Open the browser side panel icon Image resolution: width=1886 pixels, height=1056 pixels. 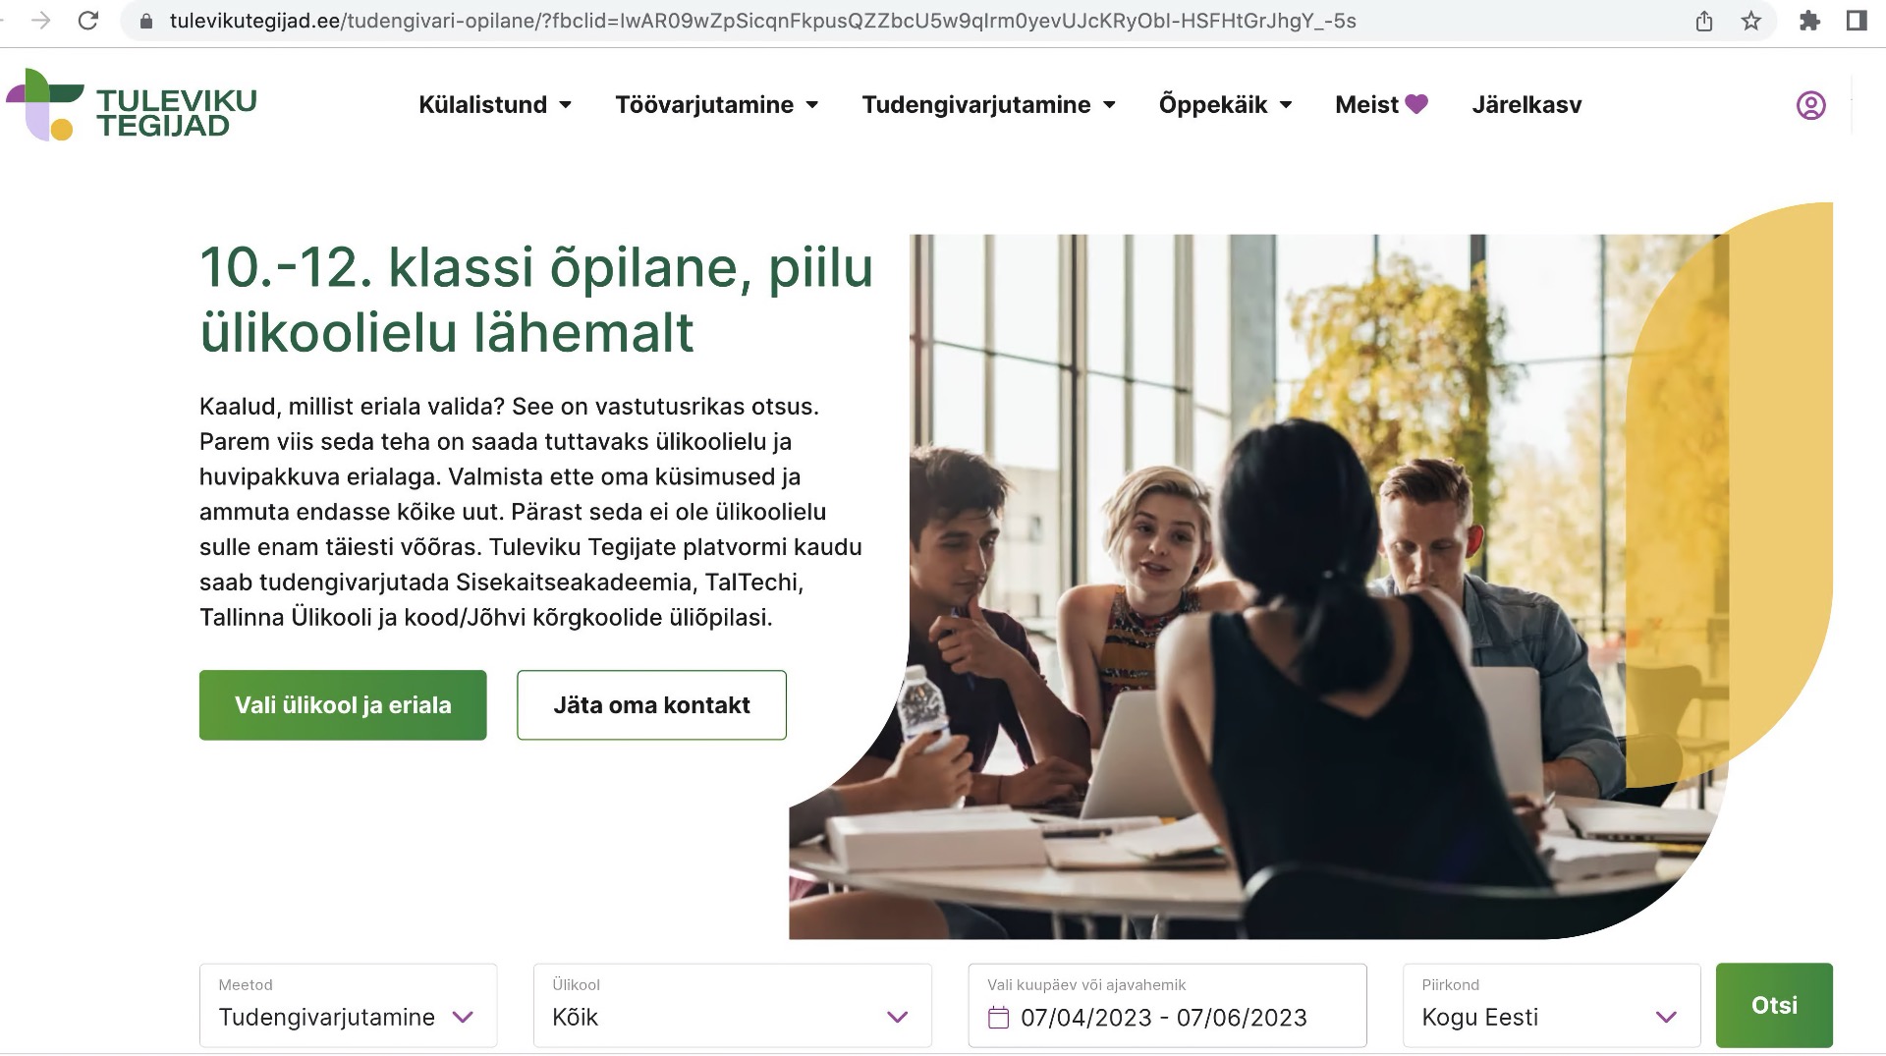[x=1857, y=21]
